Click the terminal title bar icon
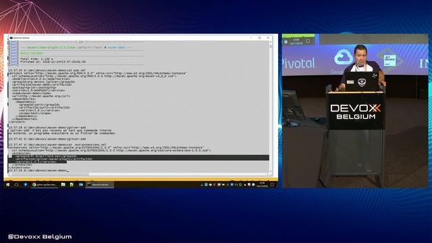432x243 pixels. (x=11, y=38)
